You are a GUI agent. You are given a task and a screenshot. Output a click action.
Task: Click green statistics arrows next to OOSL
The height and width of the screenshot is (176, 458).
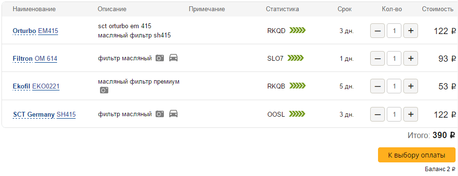click(298, 114)
